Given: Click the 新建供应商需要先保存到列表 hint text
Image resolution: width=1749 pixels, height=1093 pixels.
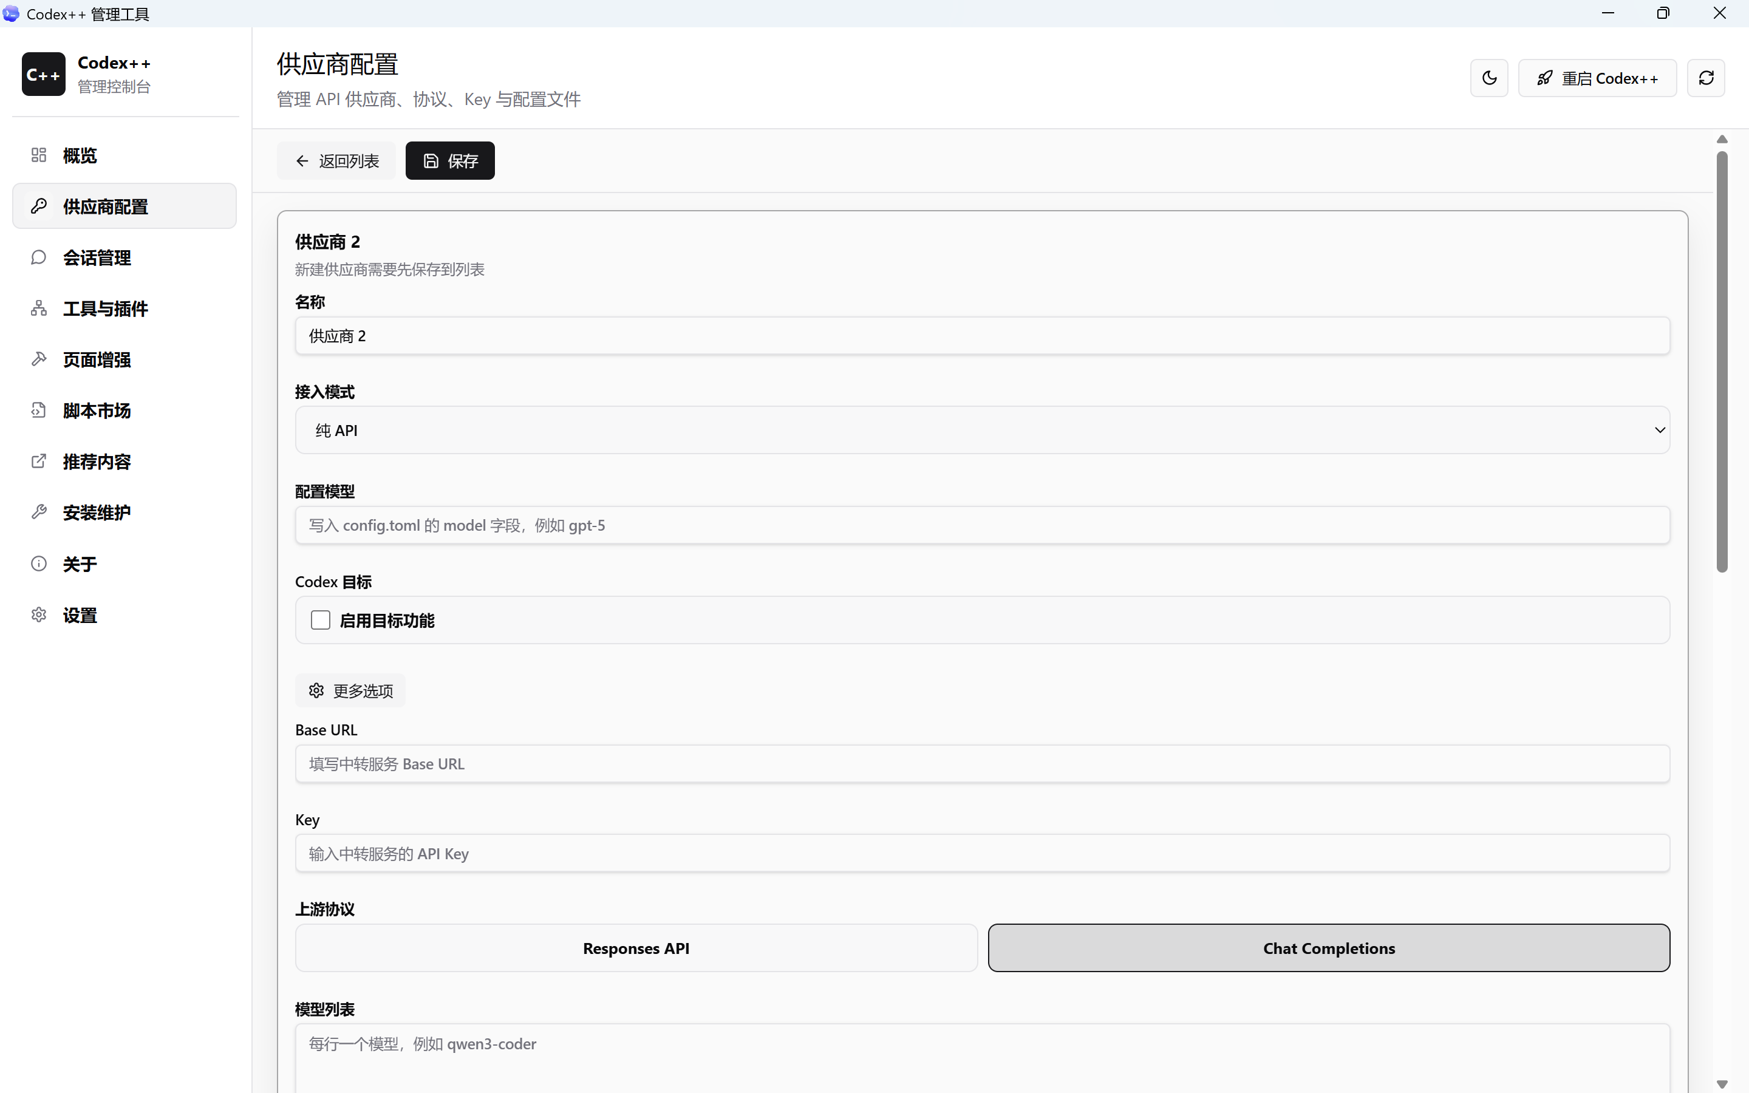Looking at the screenshot, I should [389, 269].
